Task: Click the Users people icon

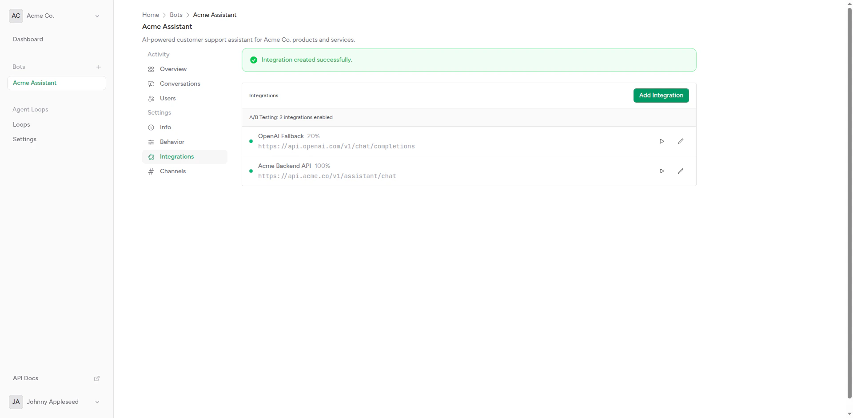Action: [151, 99]
